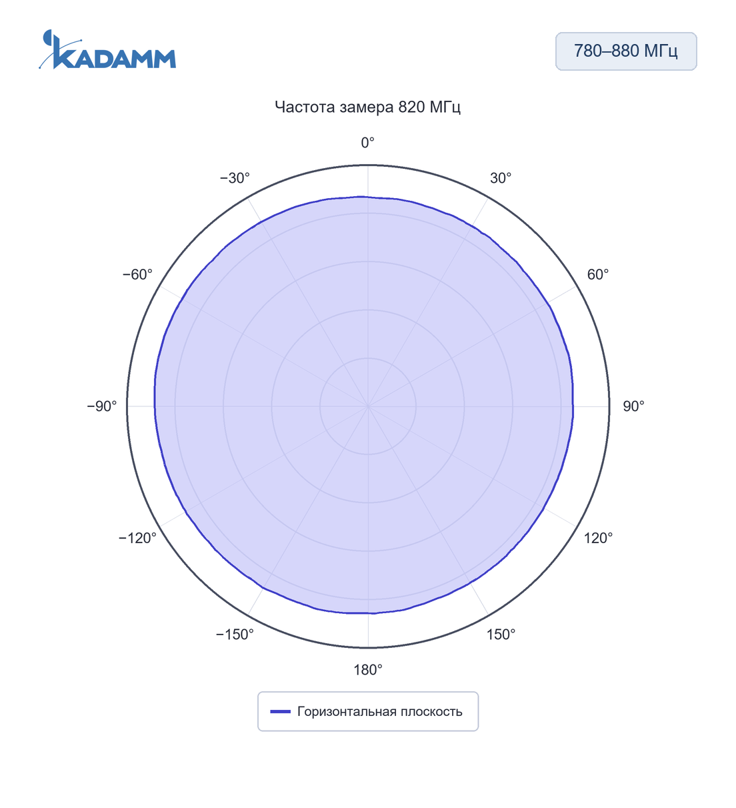The height and width of the screenshot is (808, 736).
Task: Click the 120° angle label
Action: click(x=599, y=538)
